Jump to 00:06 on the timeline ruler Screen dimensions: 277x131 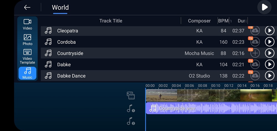(189, 86)
